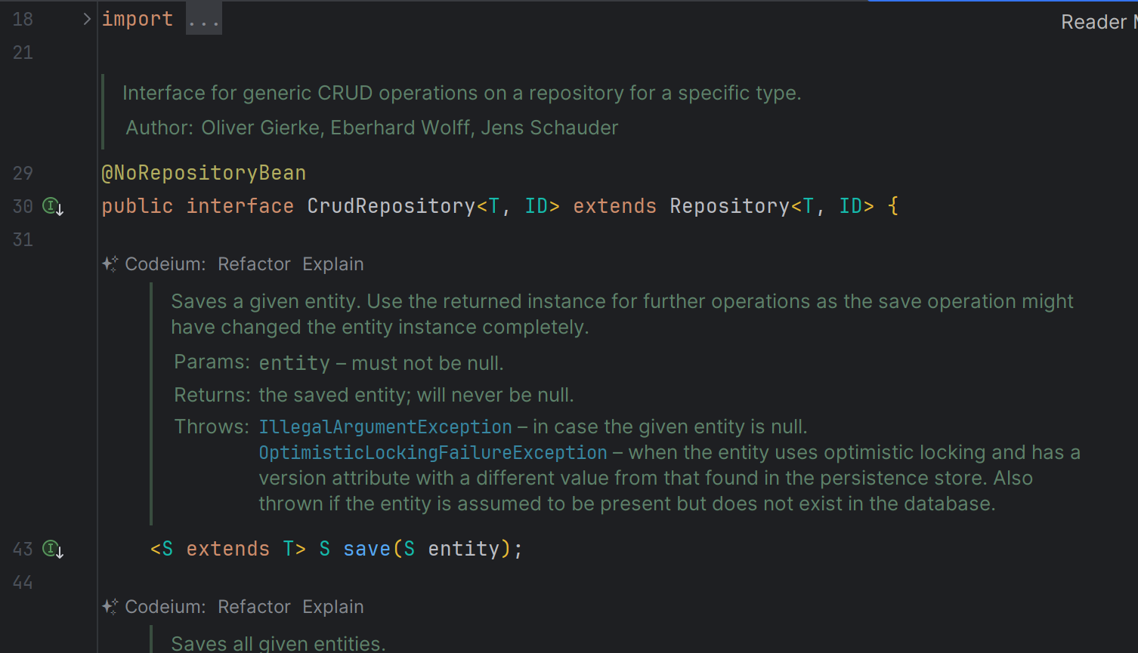Viewport: 1138px width, 653px height.
Task: Click line number 18 in the gutter
Action: click(23, 19)
